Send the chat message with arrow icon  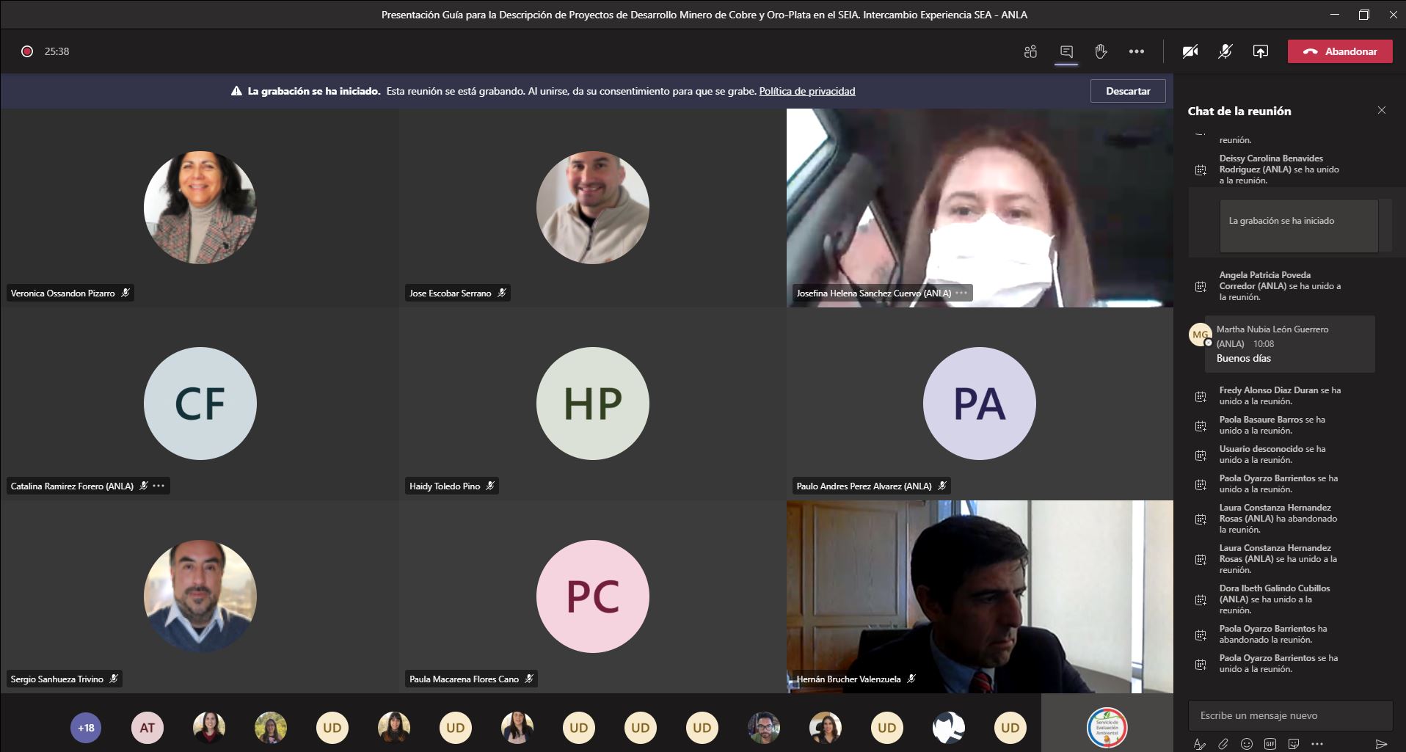pyautogui.click(x=1381, y=744)
